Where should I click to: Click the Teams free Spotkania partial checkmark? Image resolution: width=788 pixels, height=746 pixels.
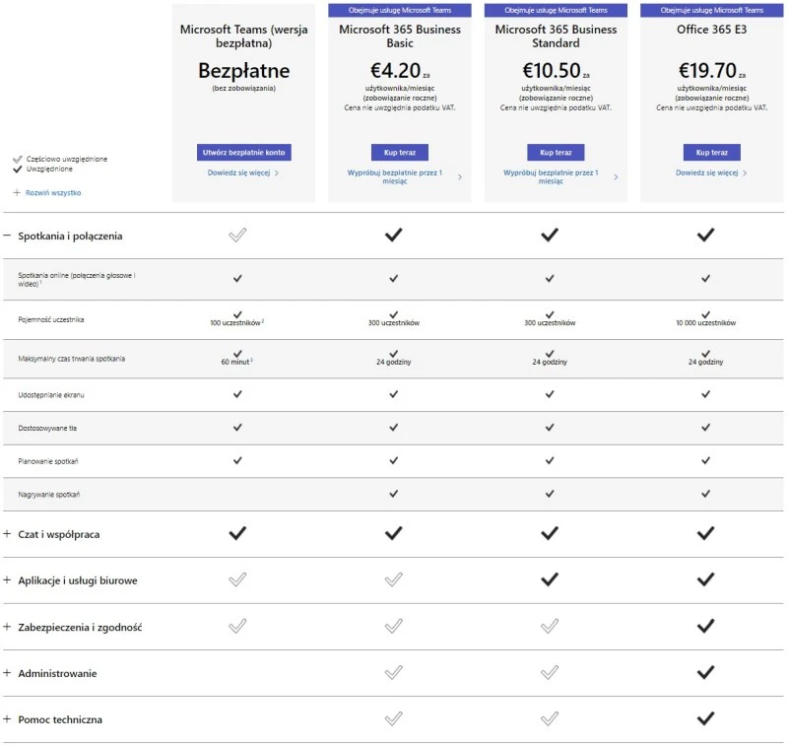(x=237, y=236)
